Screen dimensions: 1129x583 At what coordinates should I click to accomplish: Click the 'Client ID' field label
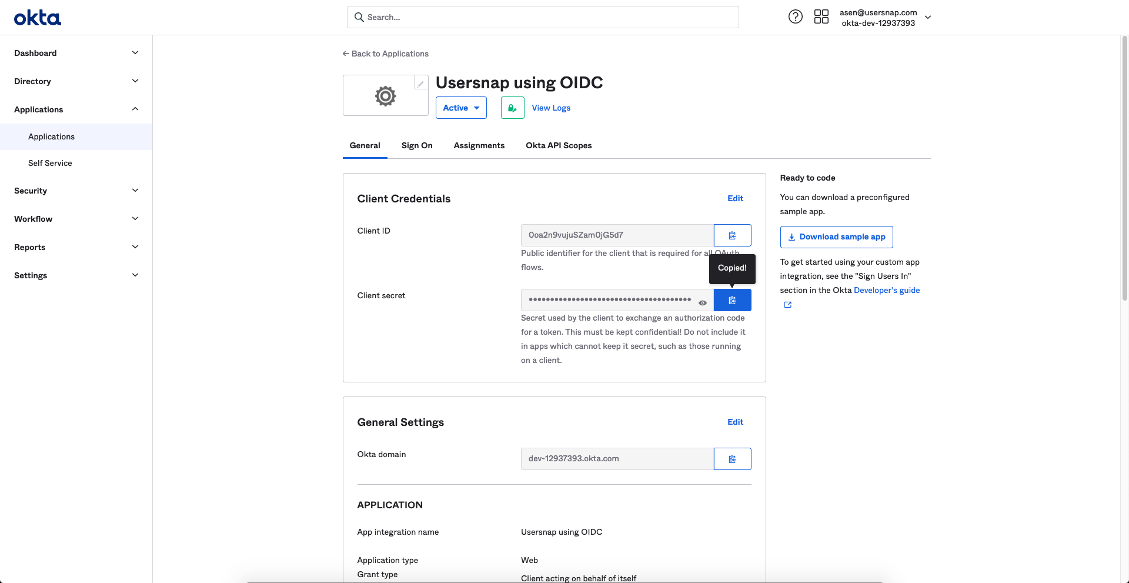tap(373, 231)
